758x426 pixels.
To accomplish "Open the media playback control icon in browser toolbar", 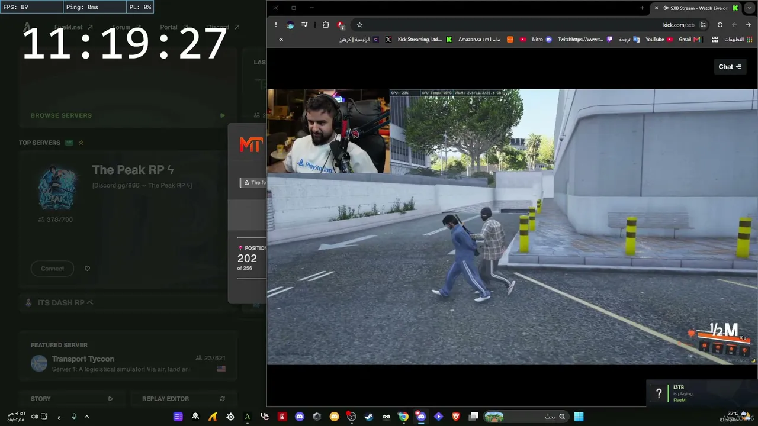I will [304, 25].
